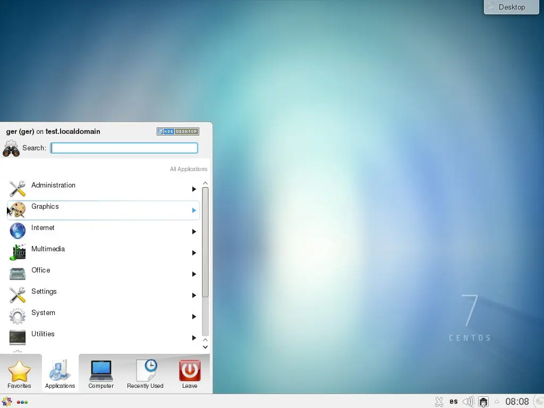Open the Klipper scissors tray icon
Viewport: 544px width, 408px height.
(439, 402)
